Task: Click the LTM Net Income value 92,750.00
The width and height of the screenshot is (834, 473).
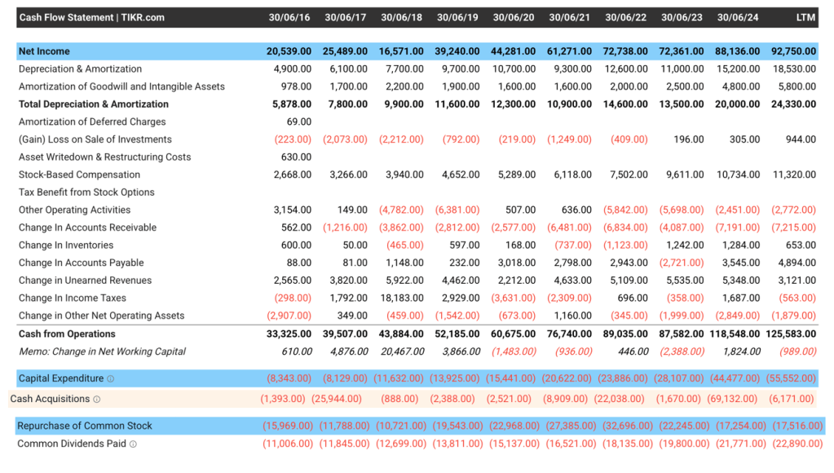Action: click(791, 51)
